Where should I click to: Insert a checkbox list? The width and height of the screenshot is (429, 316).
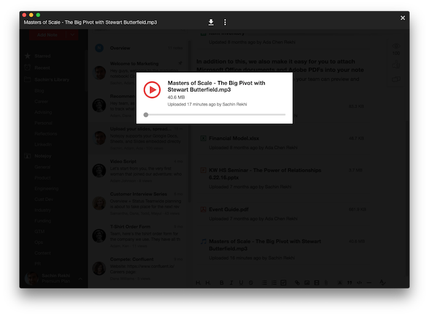pyautogui.click(x=284, y=283)
